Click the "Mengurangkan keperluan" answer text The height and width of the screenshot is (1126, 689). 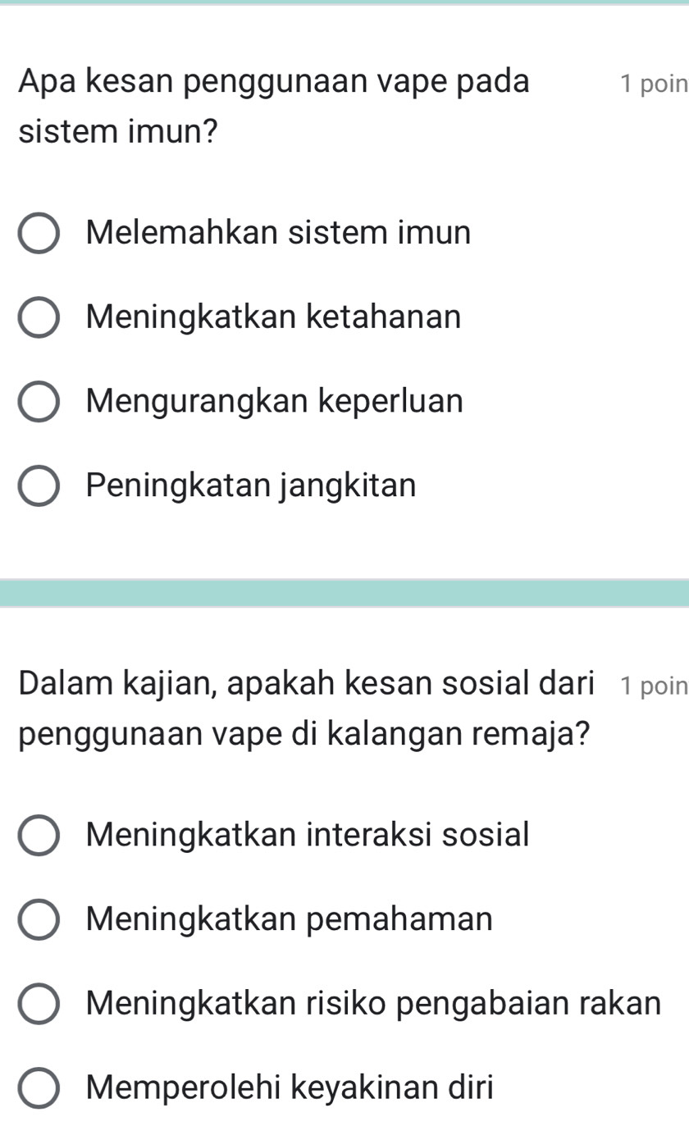[x=274, y=401]
